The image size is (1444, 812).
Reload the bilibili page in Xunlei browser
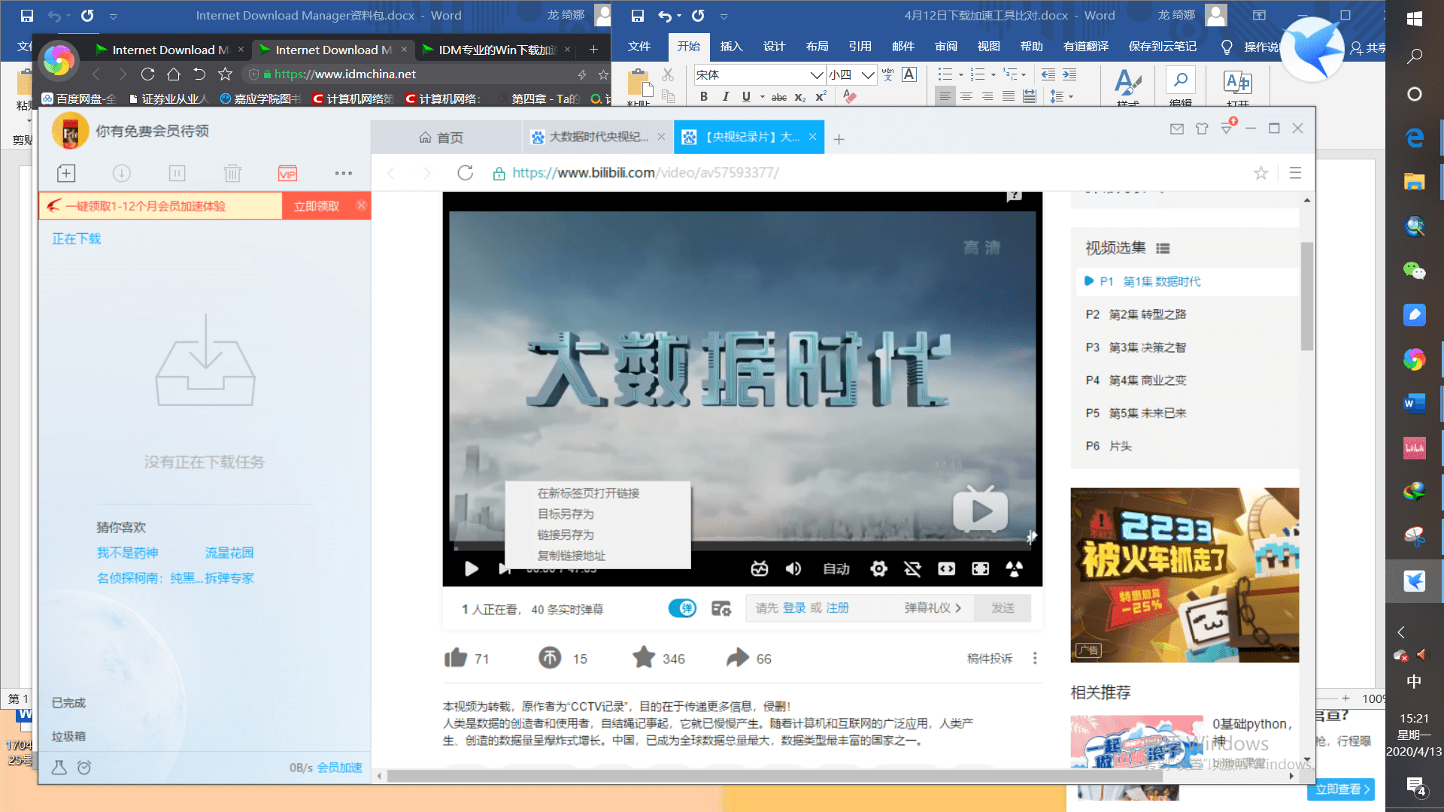(466, 173)
